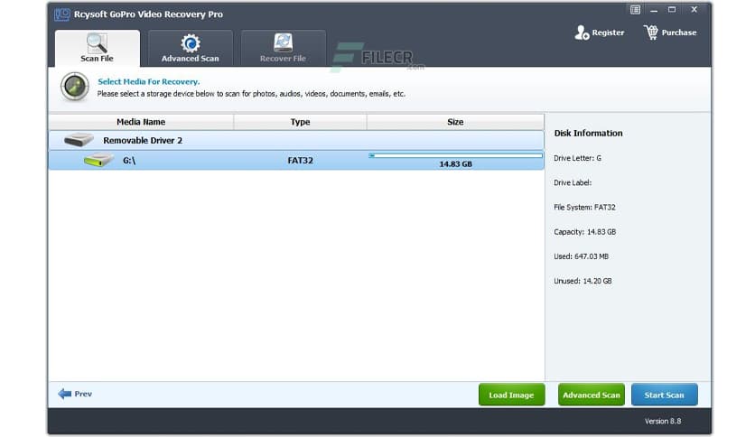Image resolution: width=755 pixels, height=437 pixels.
Task: Sort by Media Name column header
Action: 141,122
